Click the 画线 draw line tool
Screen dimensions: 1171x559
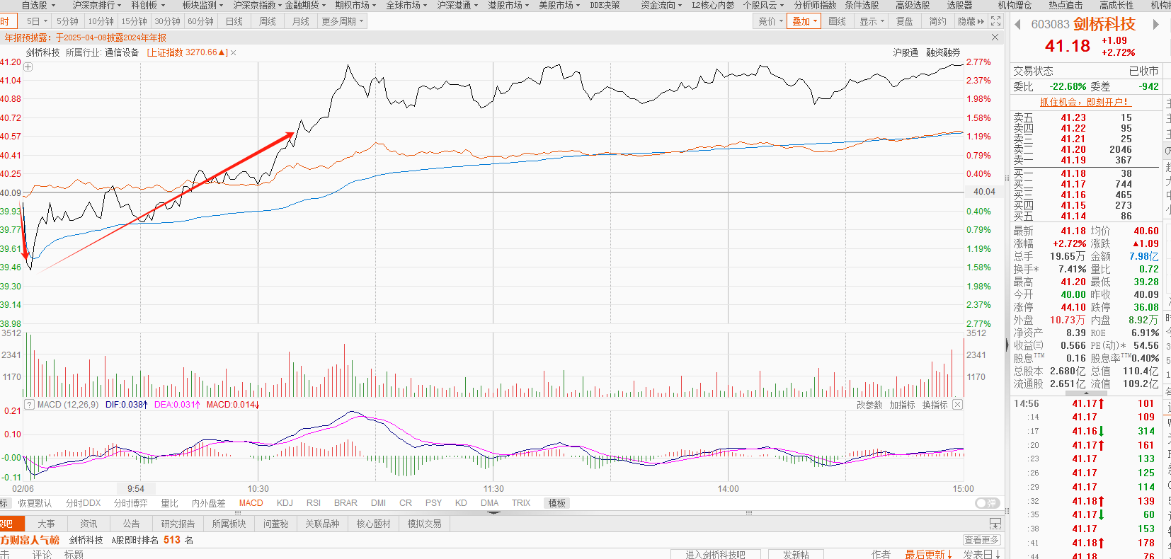838,21
